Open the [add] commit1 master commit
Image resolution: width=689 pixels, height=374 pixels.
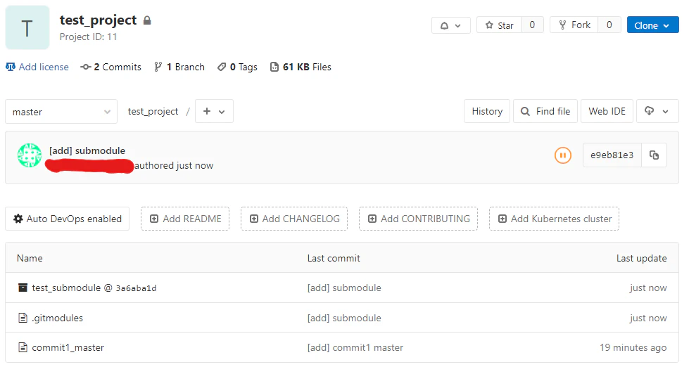pos(355,348)
